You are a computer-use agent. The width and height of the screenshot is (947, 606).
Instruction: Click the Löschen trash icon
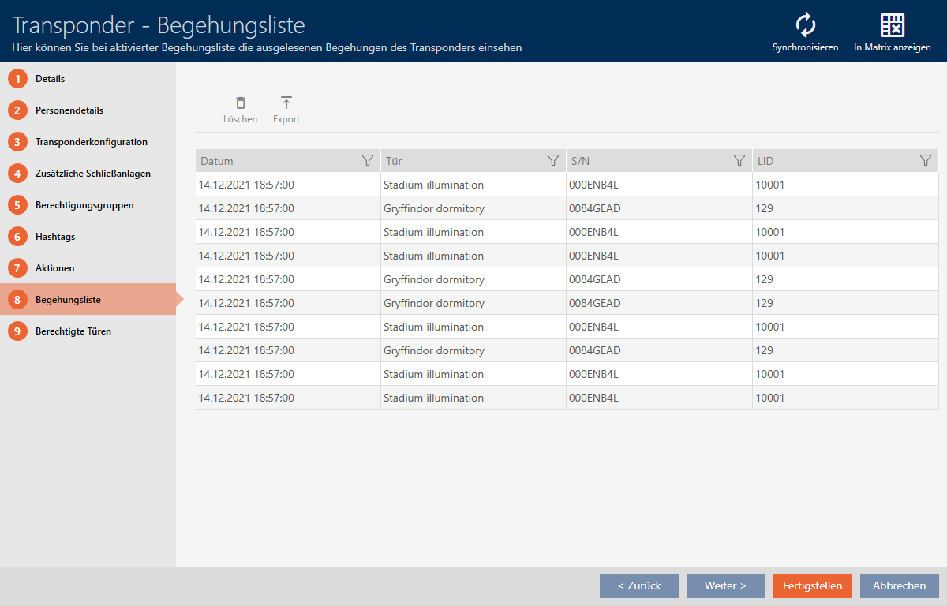tap(240, 103)
